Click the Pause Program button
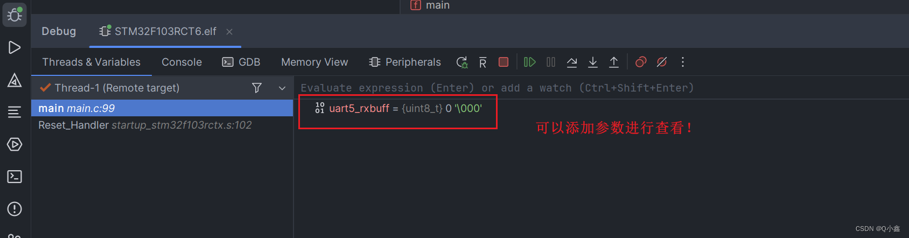The height and width of the screenshot is (238, 909). coord(551,62)
